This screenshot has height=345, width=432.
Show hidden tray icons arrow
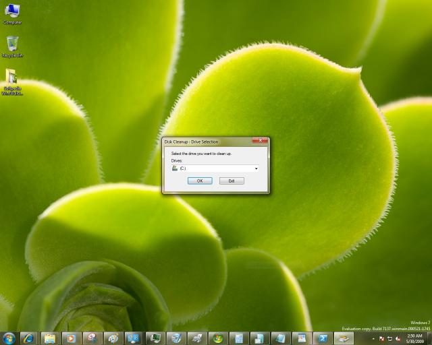(374, 338)
